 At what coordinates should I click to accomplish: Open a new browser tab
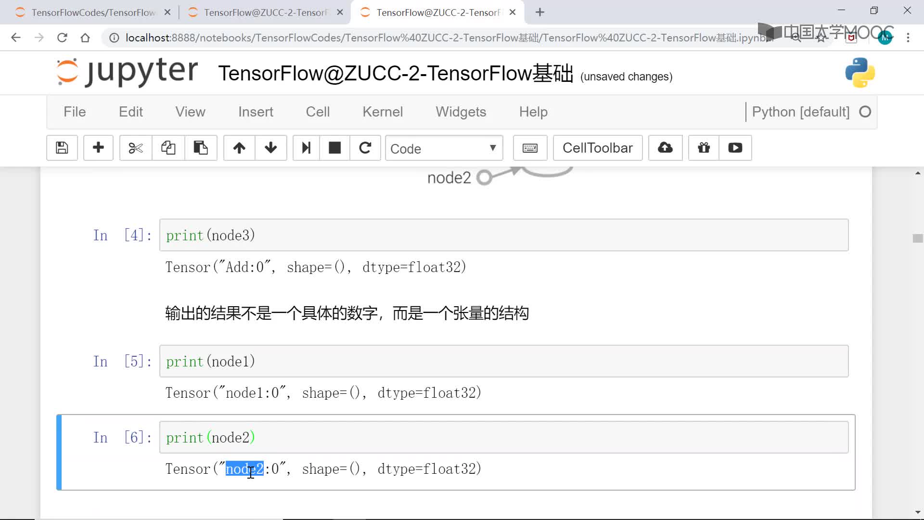click(540, 12)
